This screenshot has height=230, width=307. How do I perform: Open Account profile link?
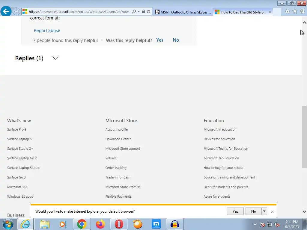pos(117,129)
